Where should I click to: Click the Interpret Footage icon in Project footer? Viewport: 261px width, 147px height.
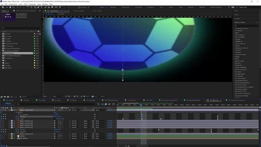pos(2,97)
